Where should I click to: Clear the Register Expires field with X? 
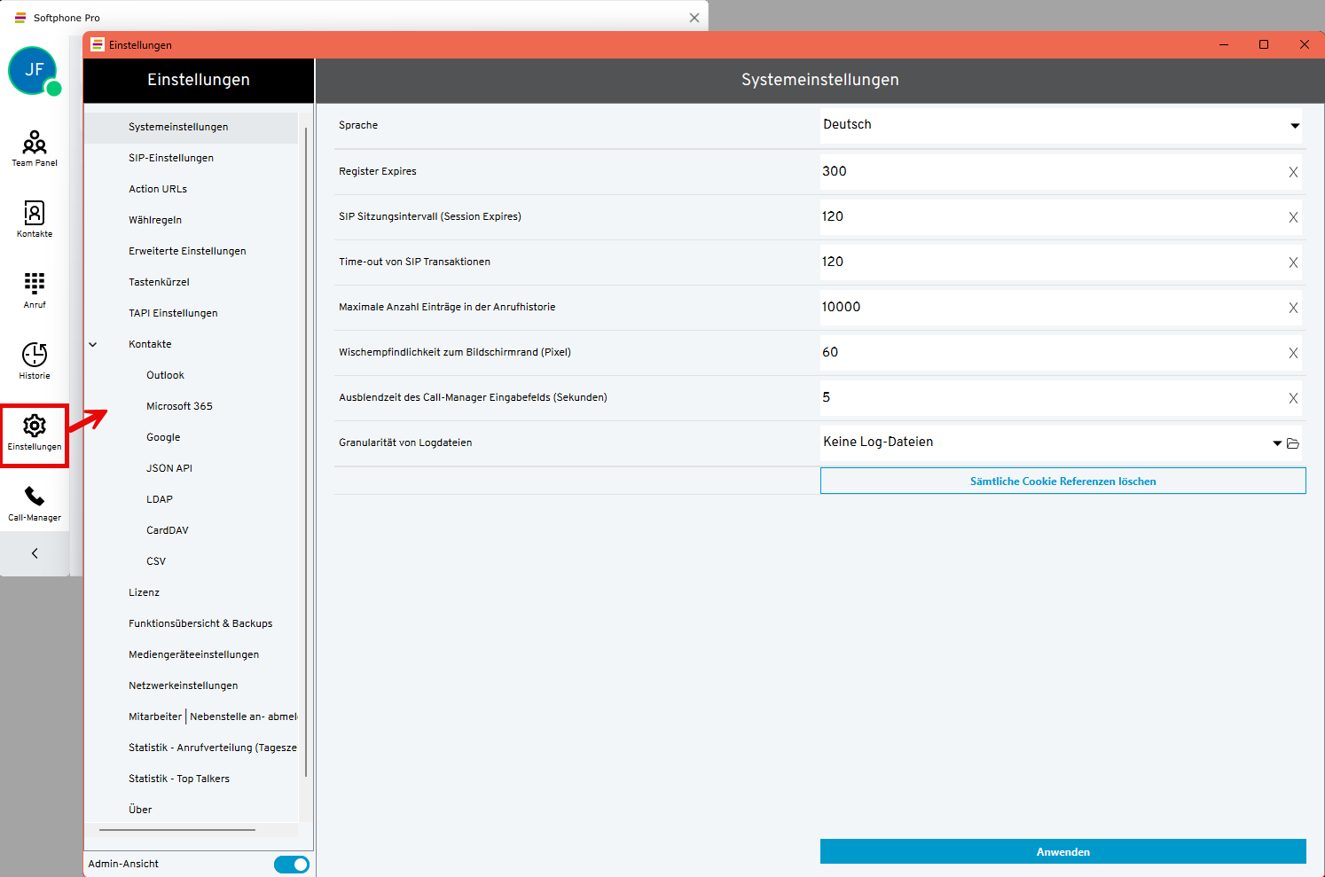click(1293, 172)
